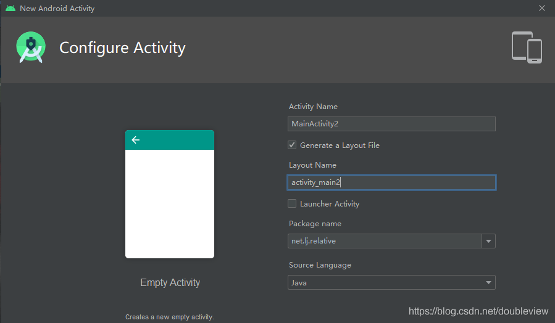Close the New Android Activity dialog

[x=542, y=8]
